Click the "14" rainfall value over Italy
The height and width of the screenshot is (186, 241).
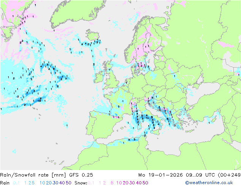(147, 118)
